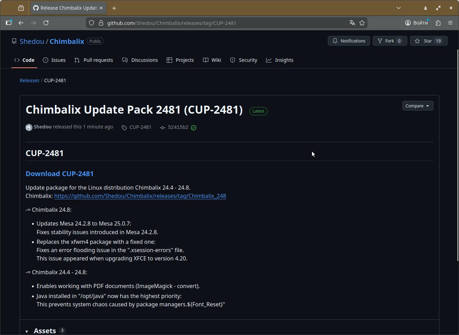
Task: Click the 'Enables working with PDF documents' line
Action: [118, 286]
